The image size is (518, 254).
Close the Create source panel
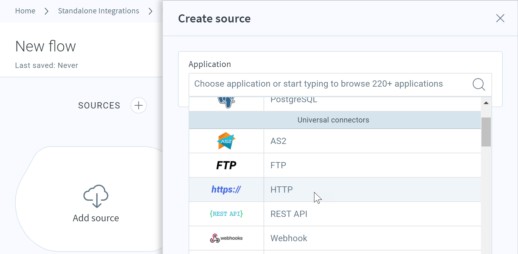coord(500,18)
